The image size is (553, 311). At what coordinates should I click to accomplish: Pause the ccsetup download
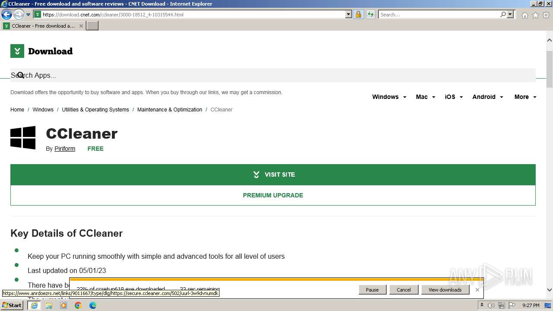click(372, 290)
